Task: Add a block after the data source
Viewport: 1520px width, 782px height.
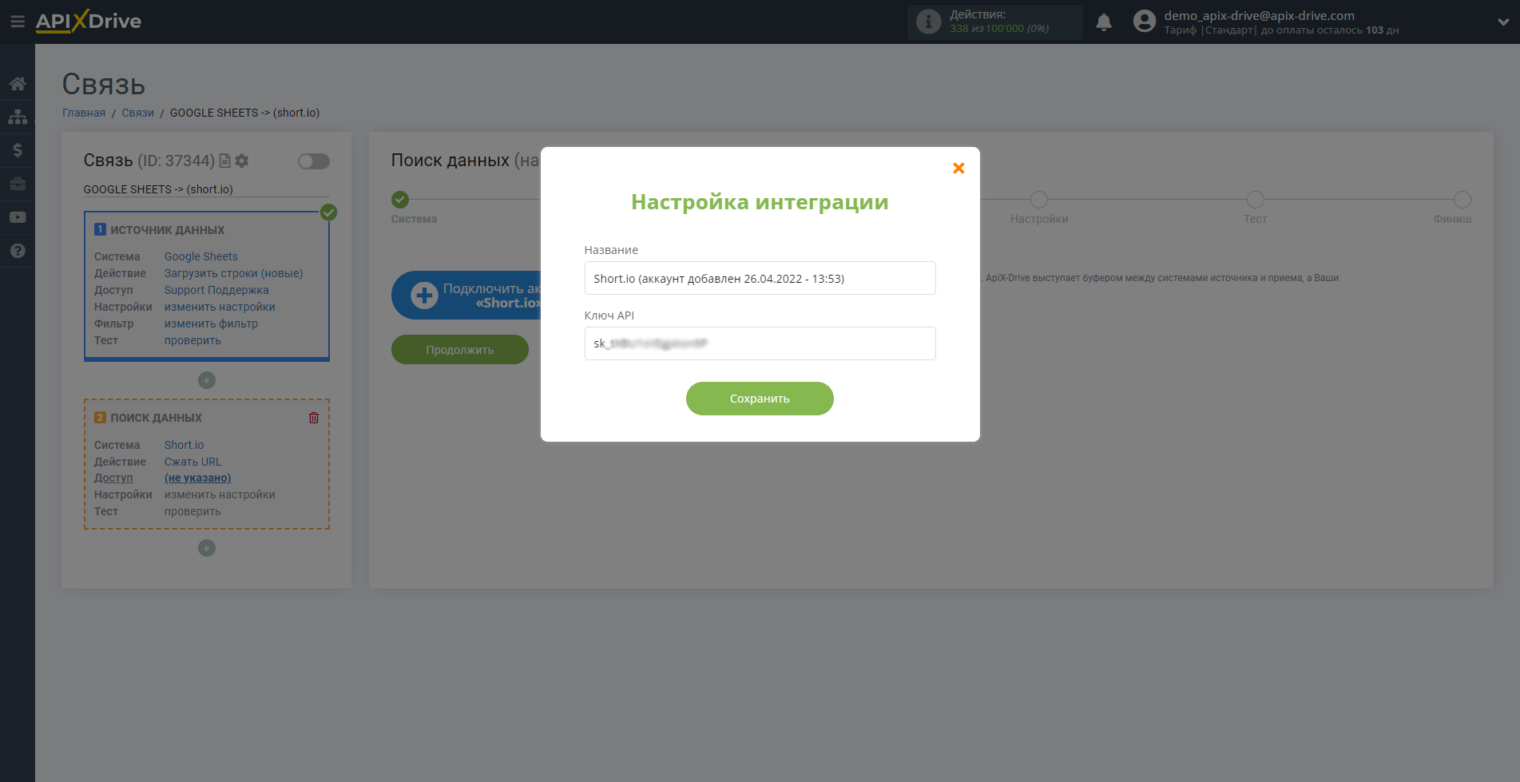Action: (207, 380)
